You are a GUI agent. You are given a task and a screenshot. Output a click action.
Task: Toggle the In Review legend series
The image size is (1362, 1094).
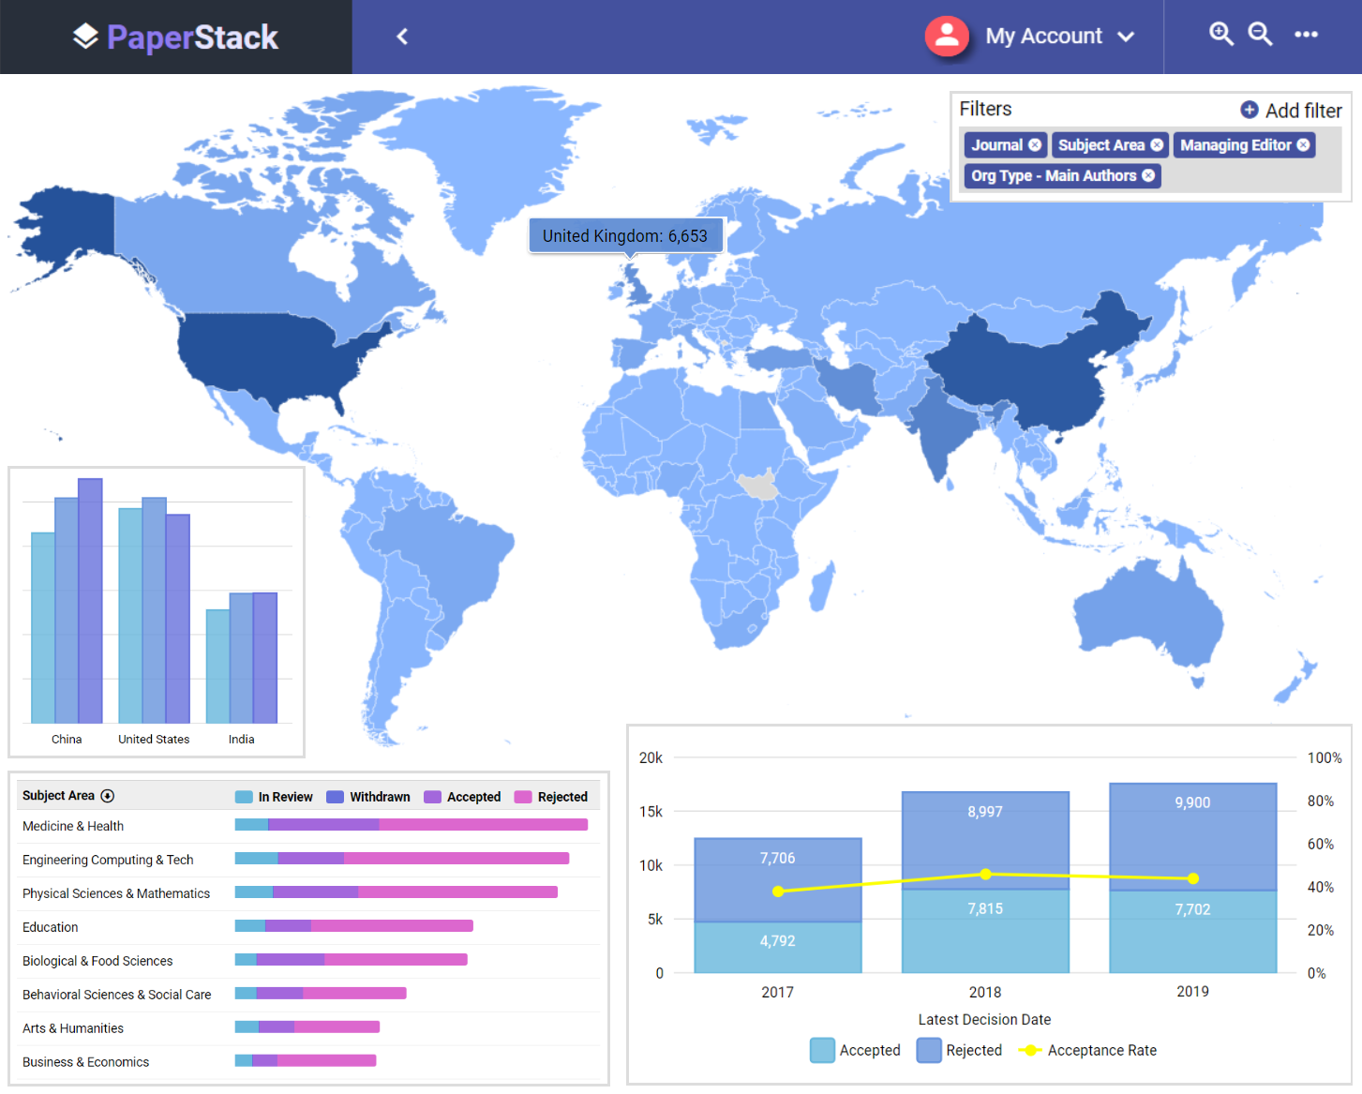[x=275, y=797]
